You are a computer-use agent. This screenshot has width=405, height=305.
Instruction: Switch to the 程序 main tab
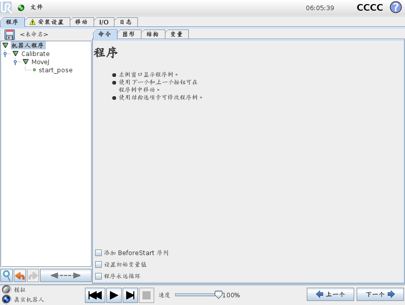[x=12, y=22]
